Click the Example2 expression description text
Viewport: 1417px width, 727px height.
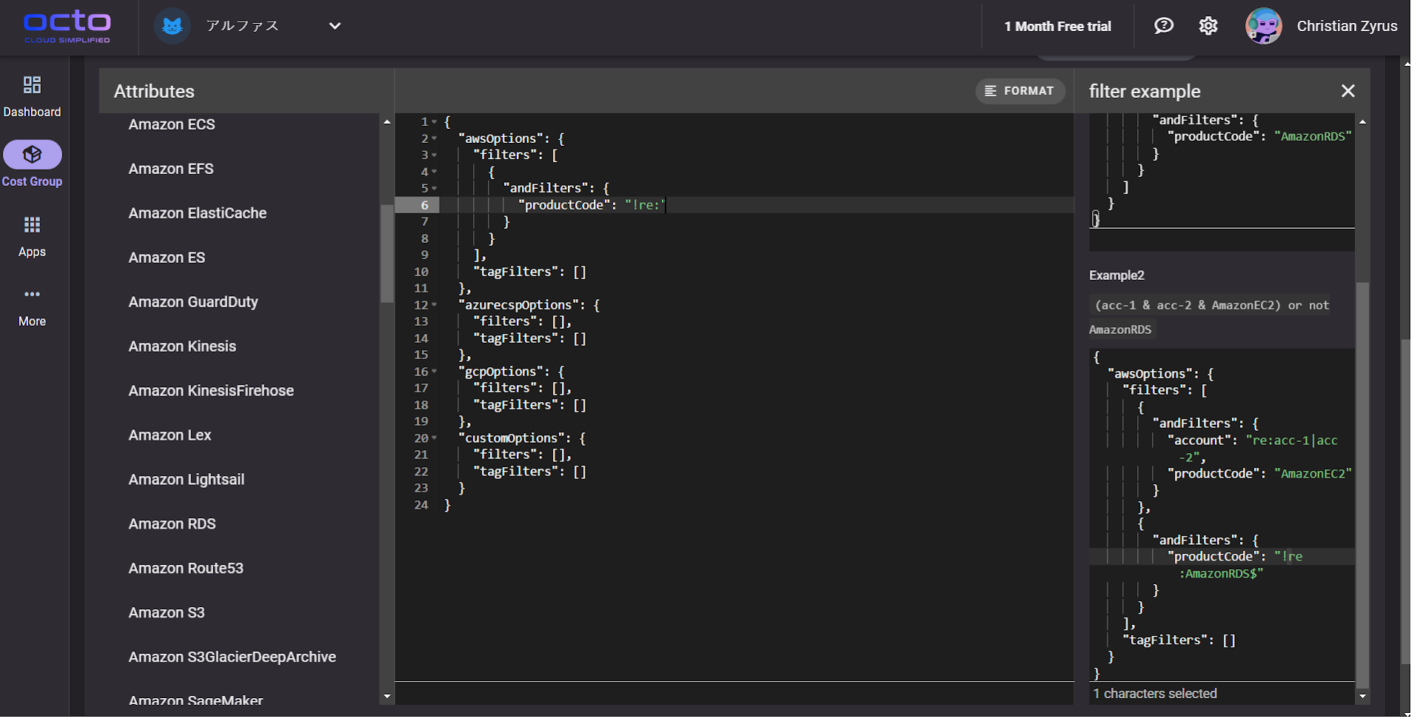pos(1210,317)
